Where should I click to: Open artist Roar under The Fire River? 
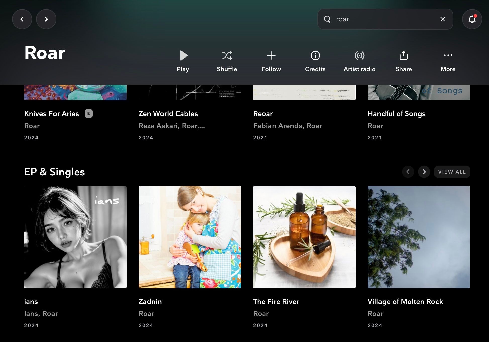pos(261,313)
